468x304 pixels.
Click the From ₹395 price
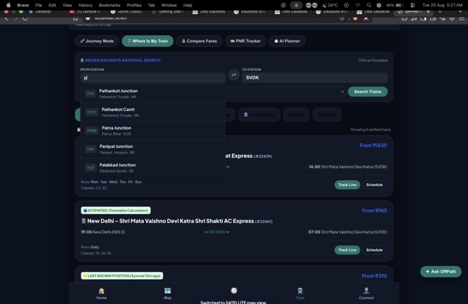375,276
